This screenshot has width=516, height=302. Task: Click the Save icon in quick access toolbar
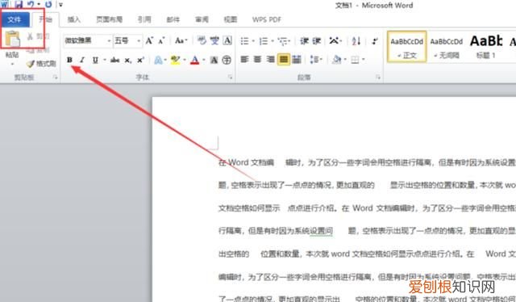pyautogui.click(x=19, y=4)
